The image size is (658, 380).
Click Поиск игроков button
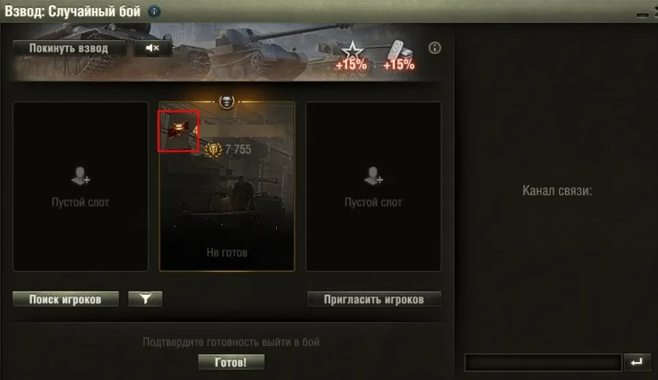[65, 299]
